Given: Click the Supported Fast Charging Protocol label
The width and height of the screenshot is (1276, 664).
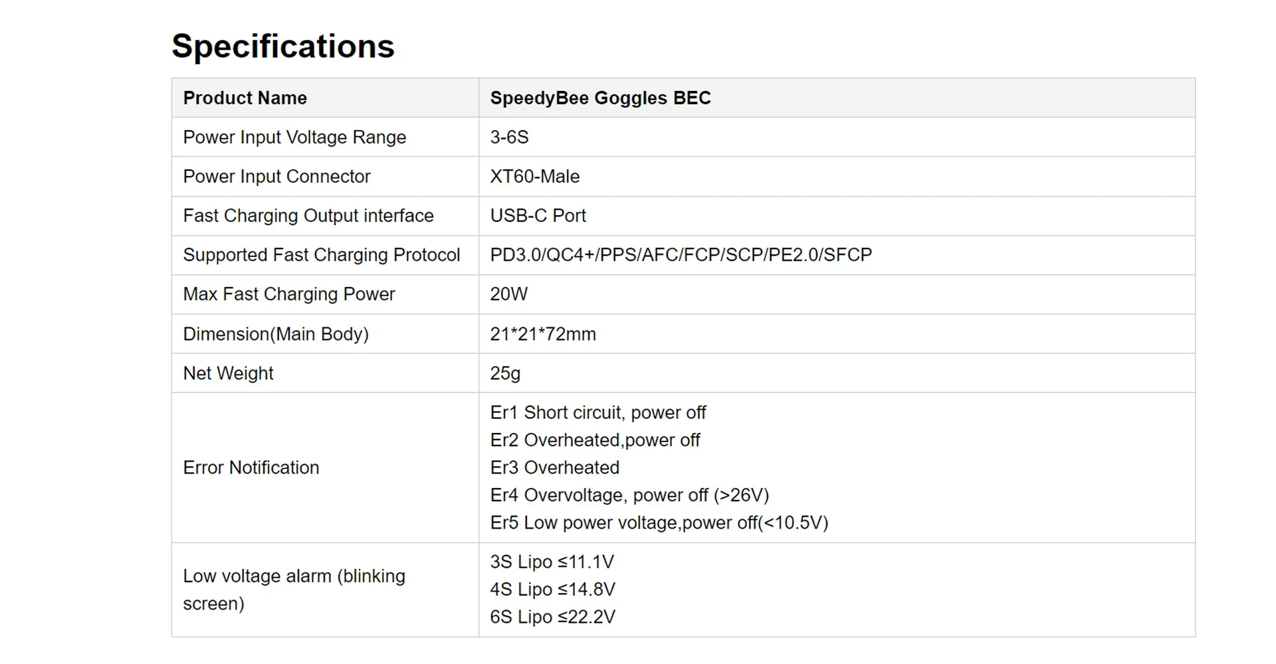Looking at the screenshot, I should coord(322,255).
